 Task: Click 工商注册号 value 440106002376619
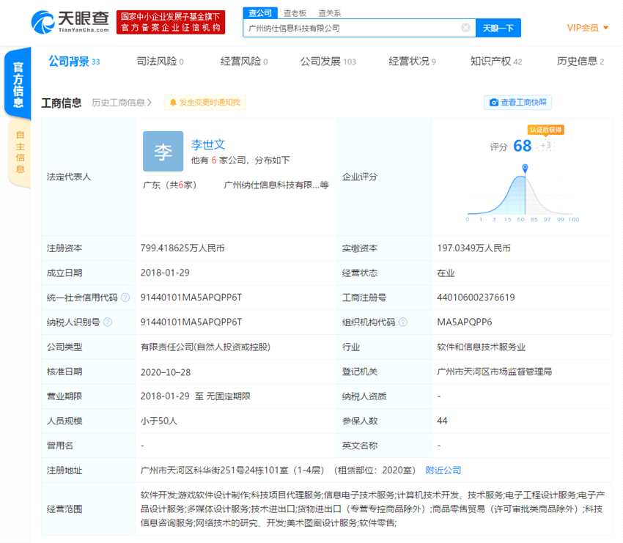coord(476,297)
